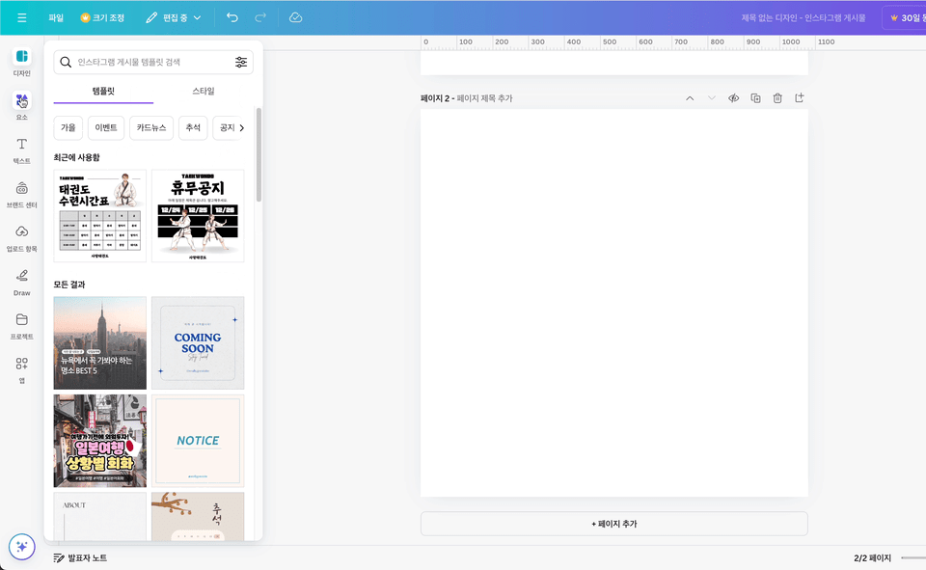Open the 프로젝트 projects panel

pos(22,326)
